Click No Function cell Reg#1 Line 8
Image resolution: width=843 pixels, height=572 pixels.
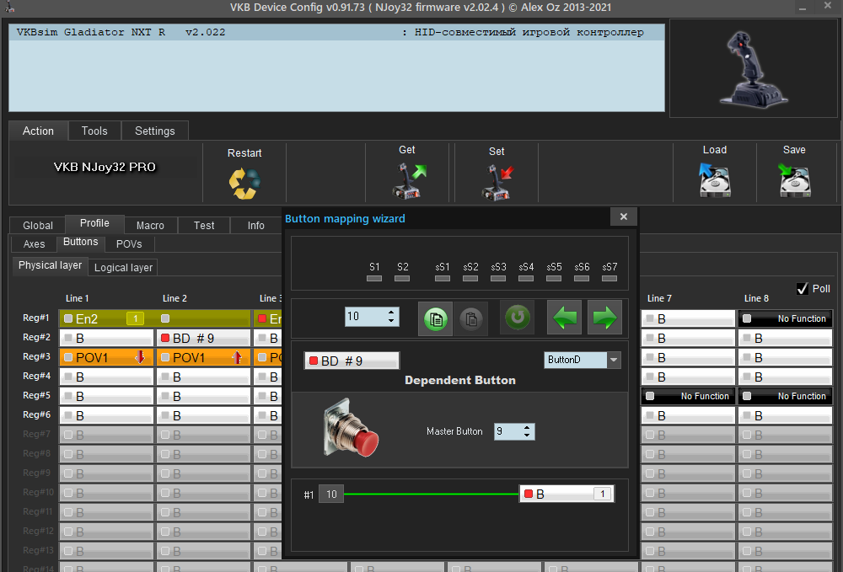click(785, 318)
